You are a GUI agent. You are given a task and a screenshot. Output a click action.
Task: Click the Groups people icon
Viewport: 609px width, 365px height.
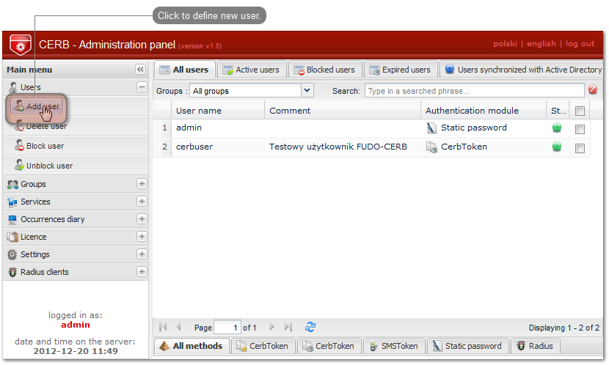(x=12, y=184)
